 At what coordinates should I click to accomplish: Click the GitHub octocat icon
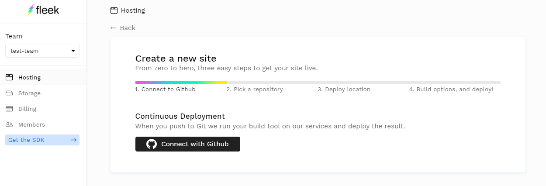[152, 144]
